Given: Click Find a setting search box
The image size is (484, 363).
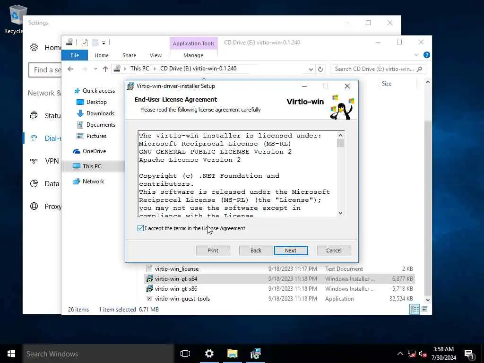Looking at the screenshot, I should [x=45, y=70].
